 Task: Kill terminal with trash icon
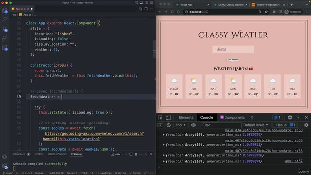136,154
